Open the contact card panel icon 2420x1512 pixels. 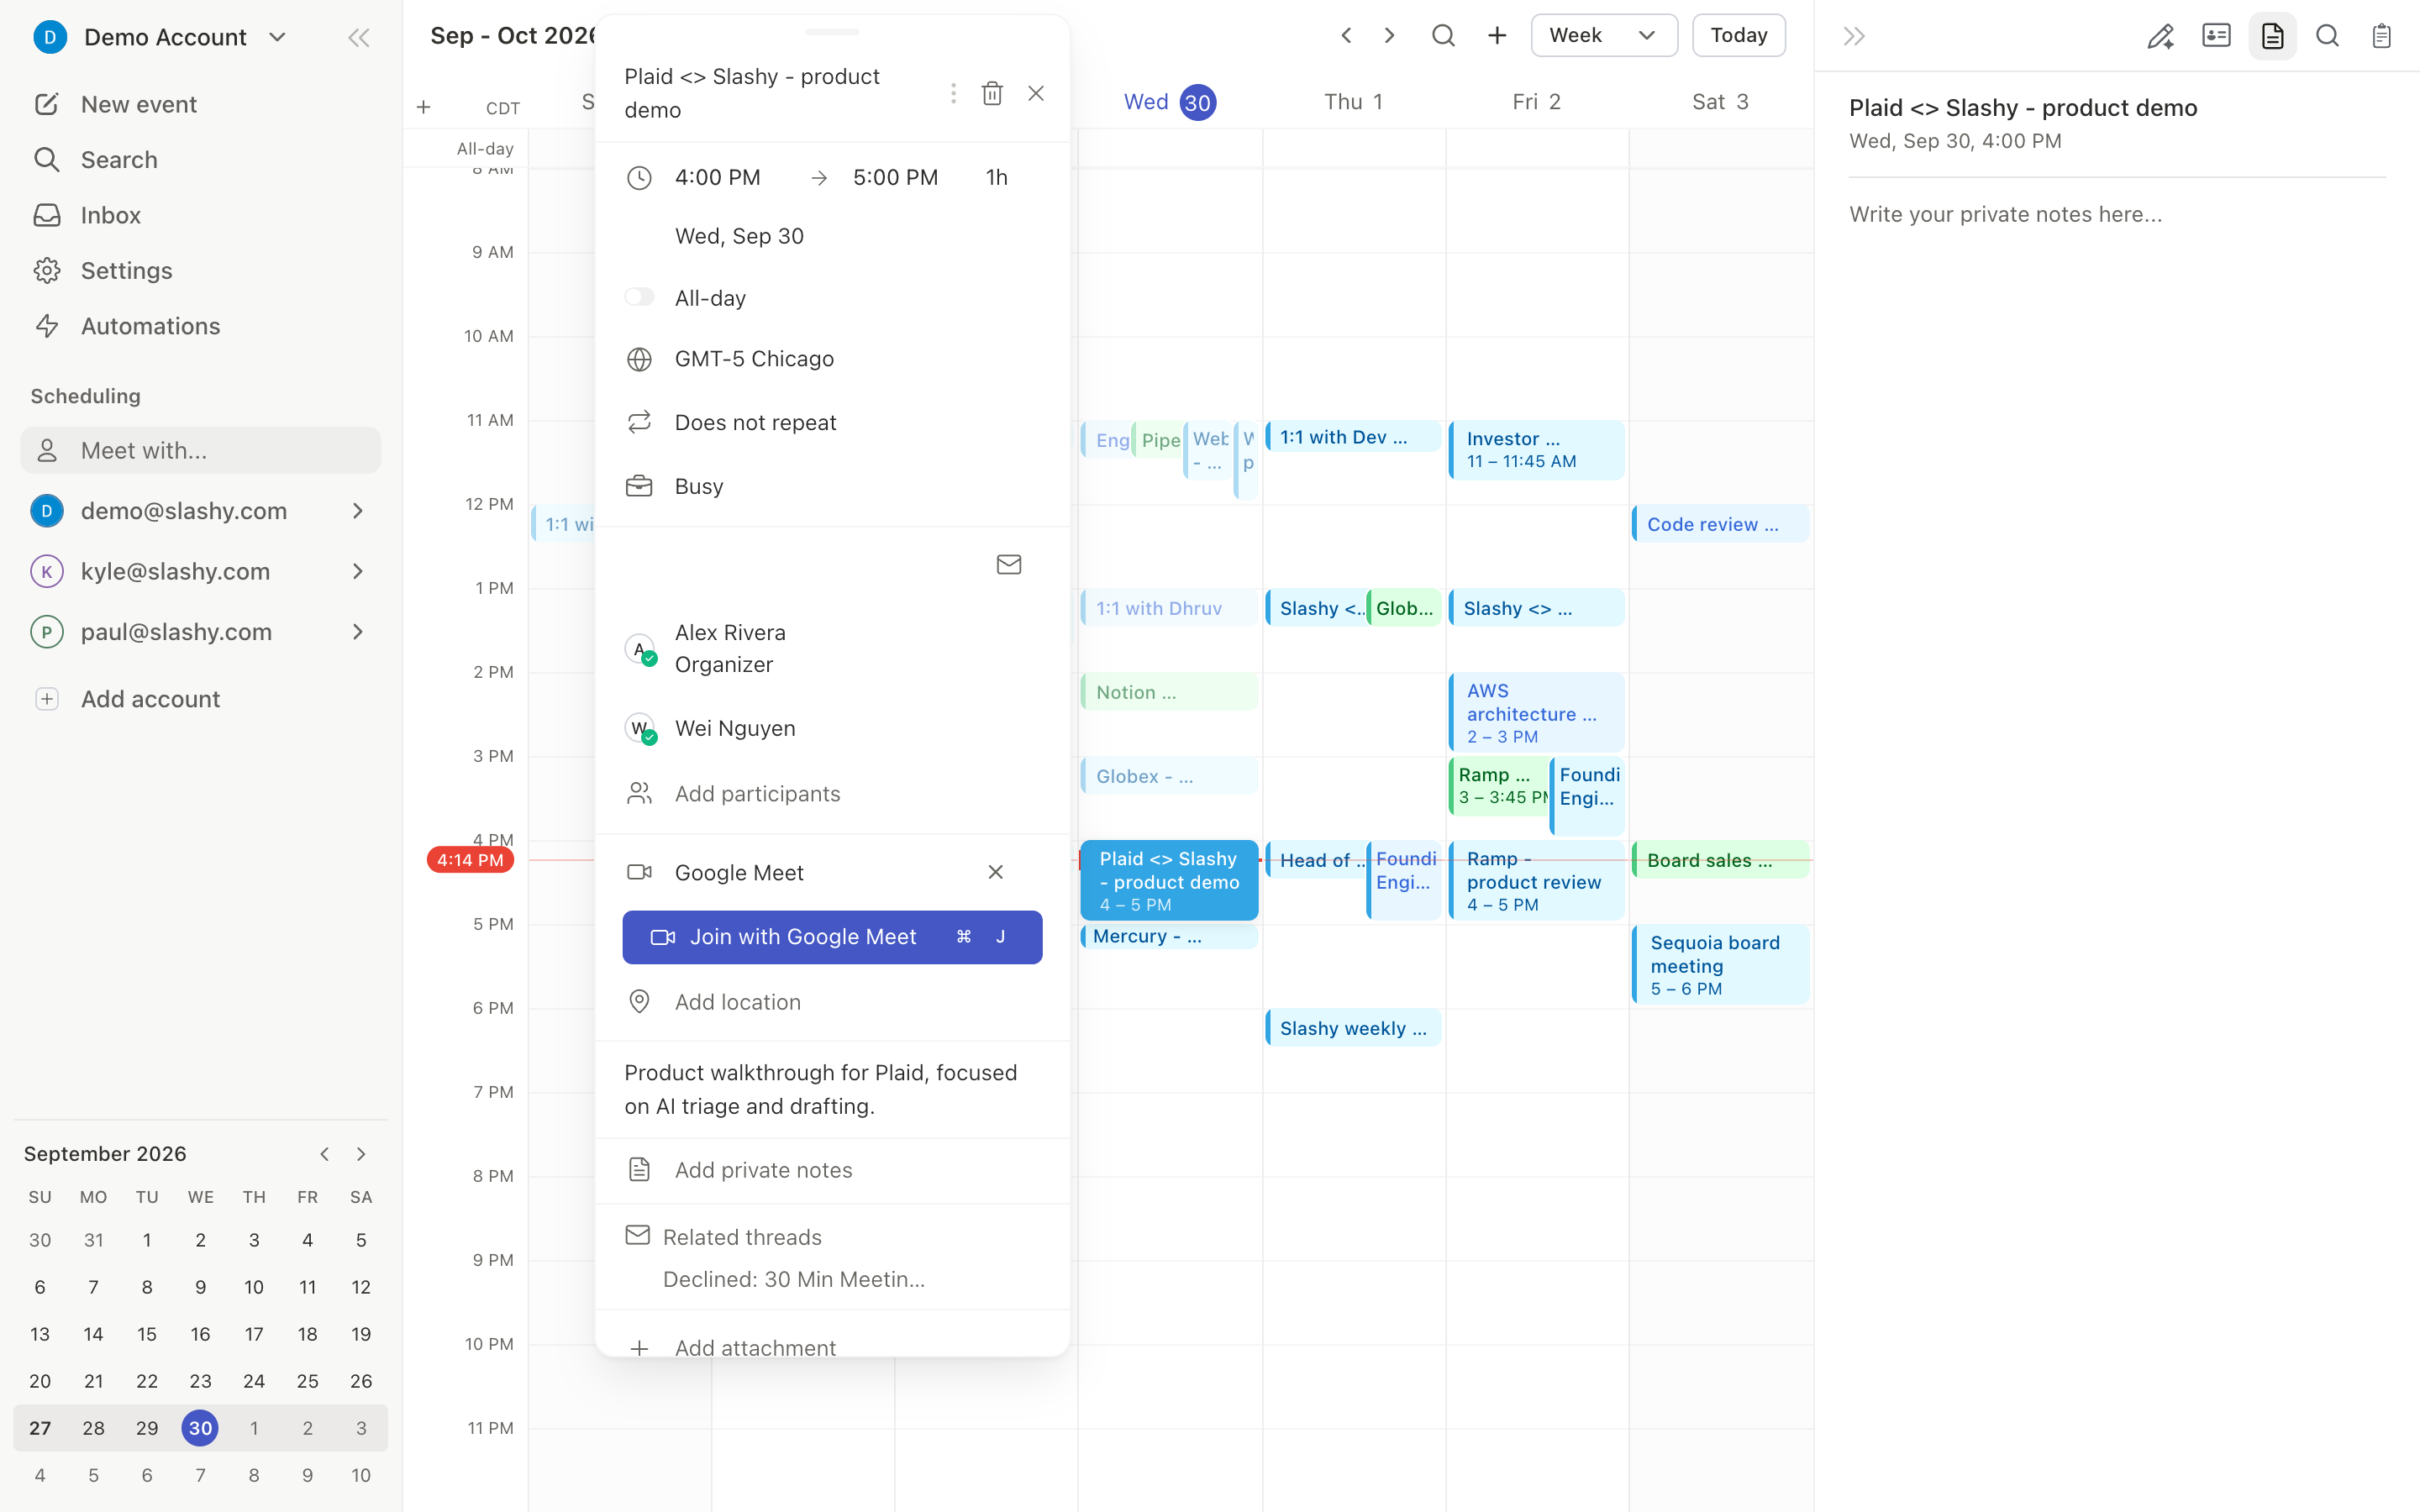(x=2216, y=37)
